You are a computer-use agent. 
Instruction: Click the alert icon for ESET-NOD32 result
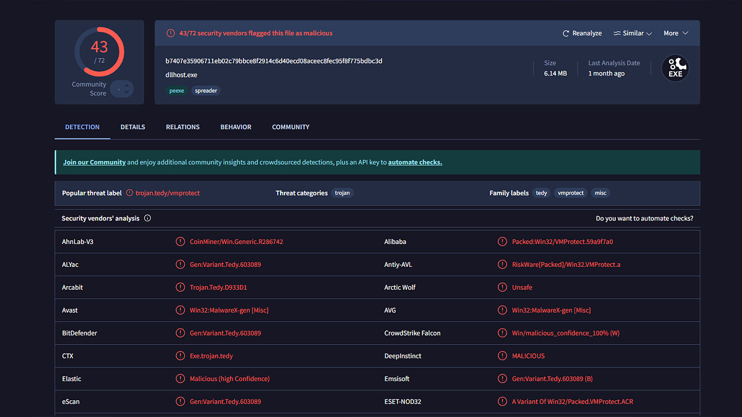click(502, 402)
